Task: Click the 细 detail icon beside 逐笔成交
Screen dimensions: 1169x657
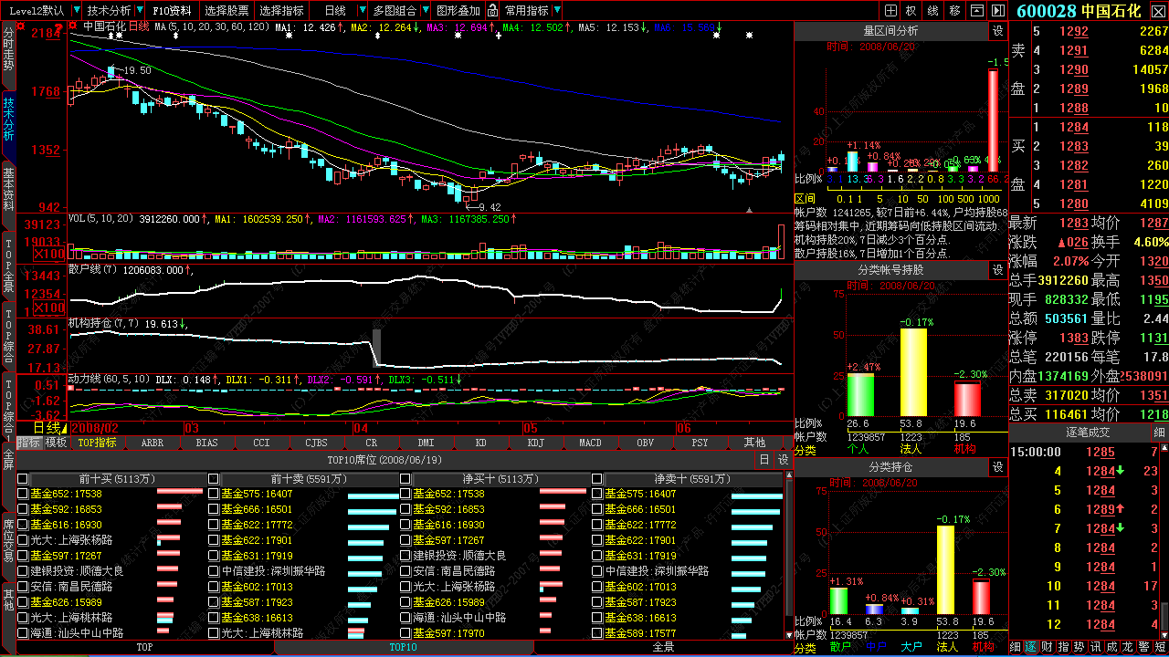Action: [1160, 433]
